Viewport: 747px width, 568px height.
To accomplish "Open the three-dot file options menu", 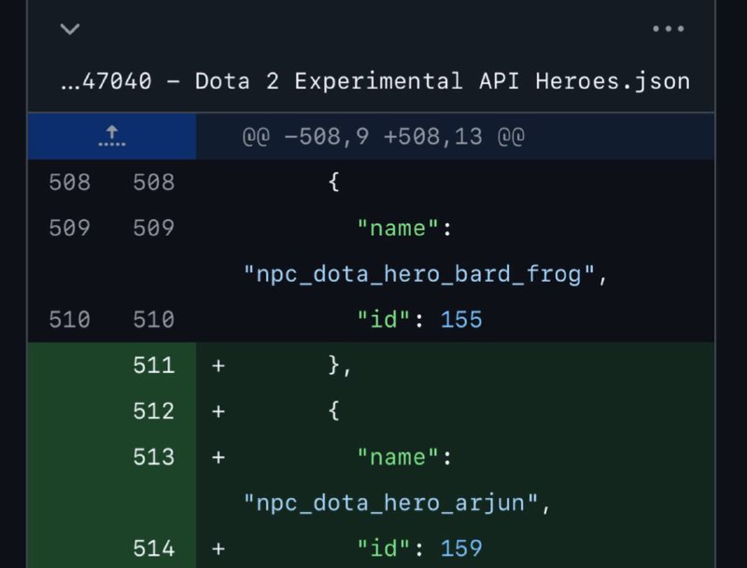I will point(668,29).
